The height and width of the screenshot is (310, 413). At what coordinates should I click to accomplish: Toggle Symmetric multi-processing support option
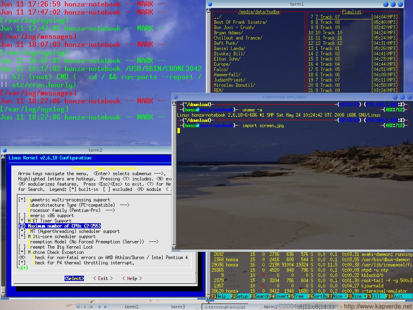64,200
